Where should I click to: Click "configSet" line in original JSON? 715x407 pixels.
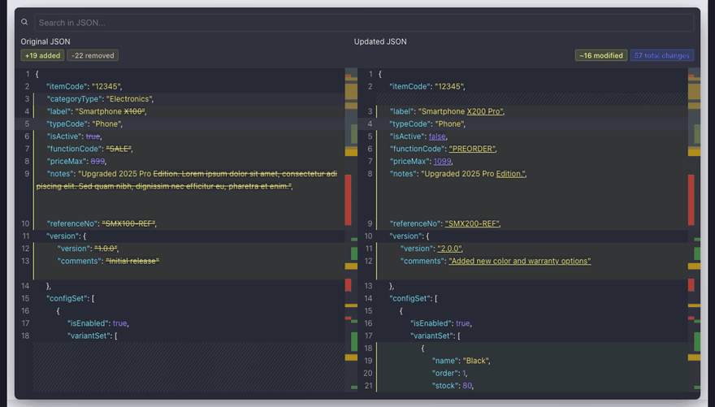[70, 298]
